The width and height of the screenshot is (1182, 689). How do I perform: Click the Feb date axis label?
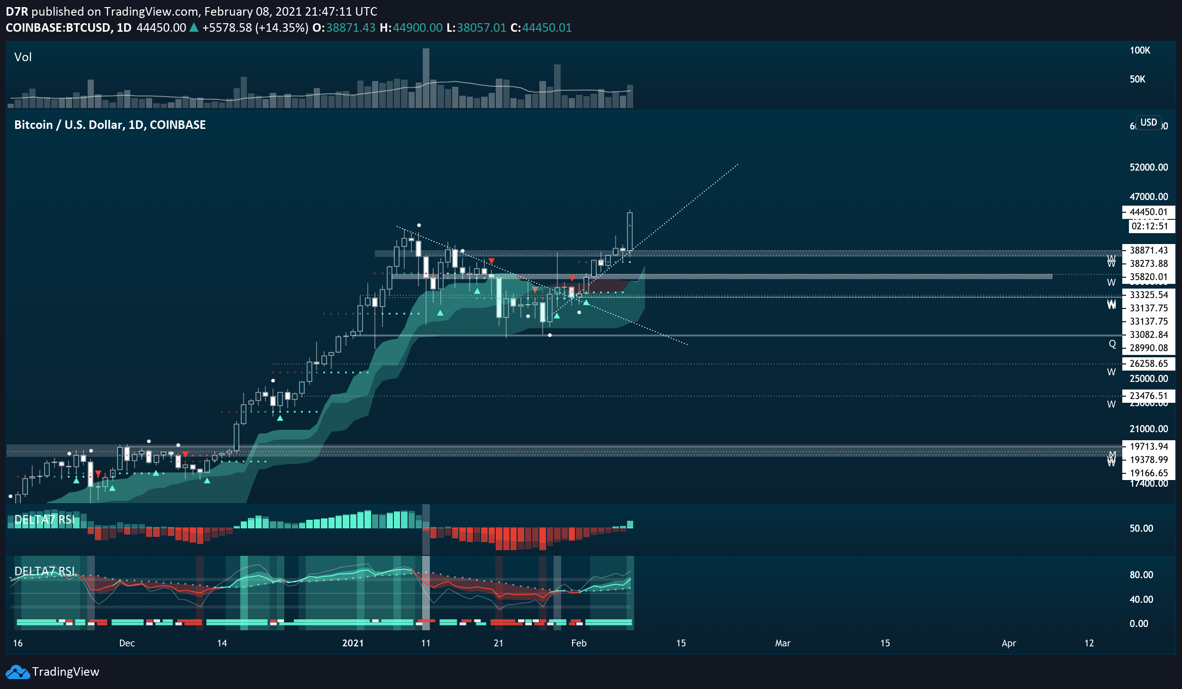(579, 643)
